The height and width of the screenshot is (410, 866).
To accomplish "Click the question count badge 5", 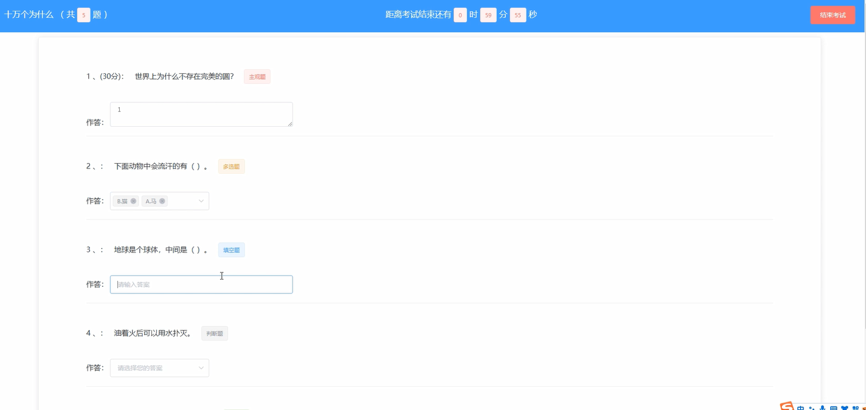I will (83, 15).
